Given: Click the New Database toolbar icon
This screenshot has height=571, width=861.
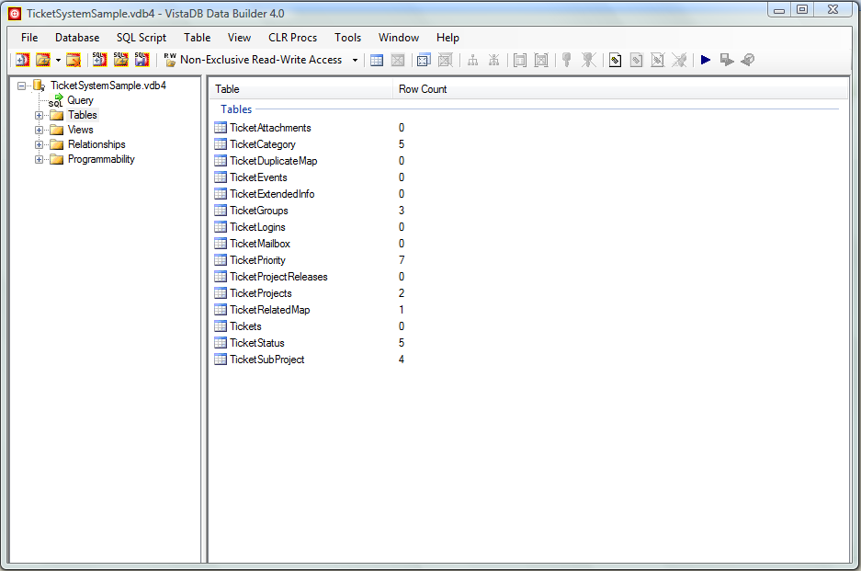Looking at the screenshot, I should [22, 60].
